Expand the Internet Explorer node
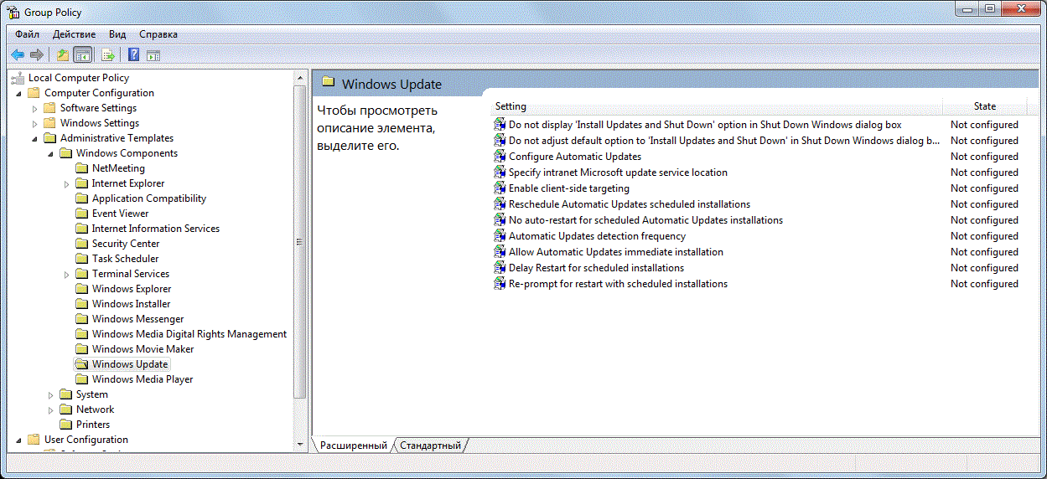This screenshot has height=479, width=1047. pyautogui.click(x=66, y=183)
